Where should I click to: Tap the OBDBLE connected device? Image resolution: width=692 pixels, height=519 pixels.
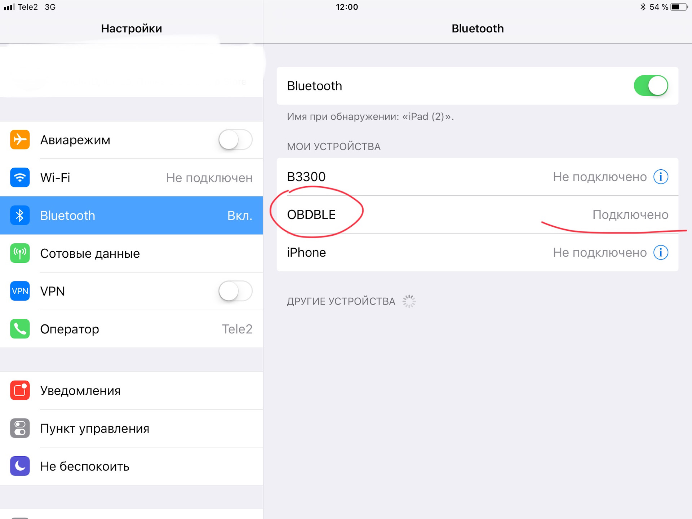click(x=478, y=214)
